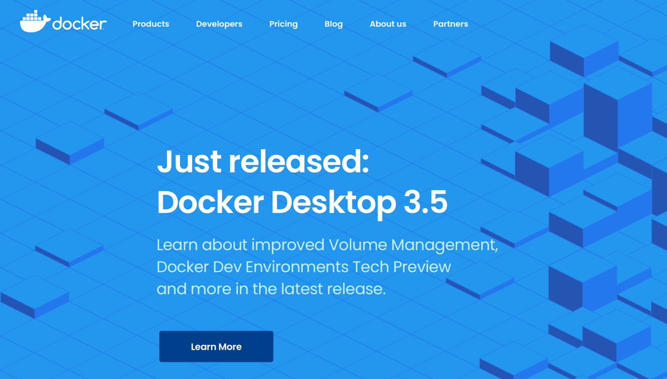
Task: Open the Products menu
Action: point(151,24)
